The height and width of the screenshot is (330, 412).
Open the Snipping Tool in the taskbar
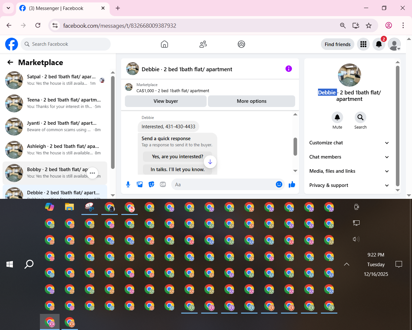pyautogui.click(x=89, y=207)
